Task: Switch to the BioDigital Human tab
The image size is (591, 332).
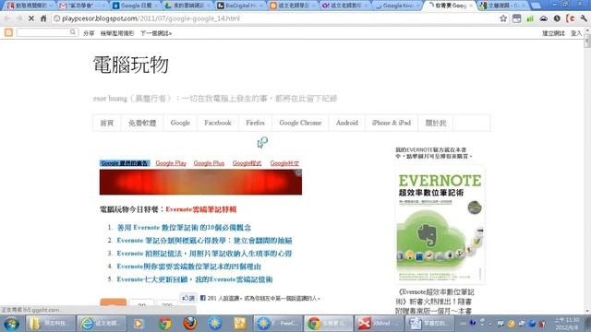Action: click(x=239, y=6)
